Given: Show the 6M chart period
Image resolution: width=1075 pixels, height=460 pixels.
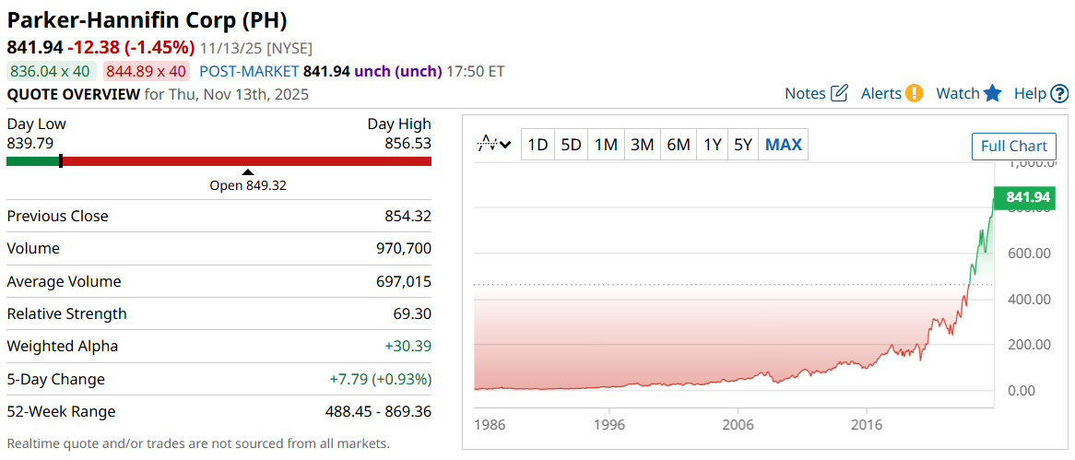Looking at the screenshot, I should coord(679,145).
